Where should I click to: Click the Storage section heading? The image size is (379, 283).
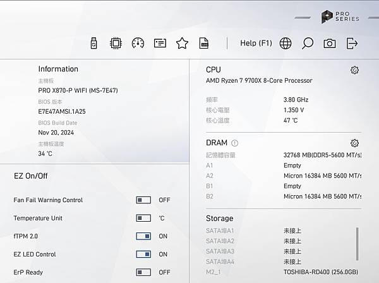click(219, 219)
